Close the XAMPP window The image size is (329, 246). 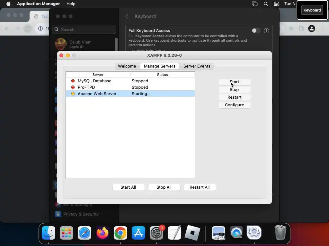pos(61,55)
